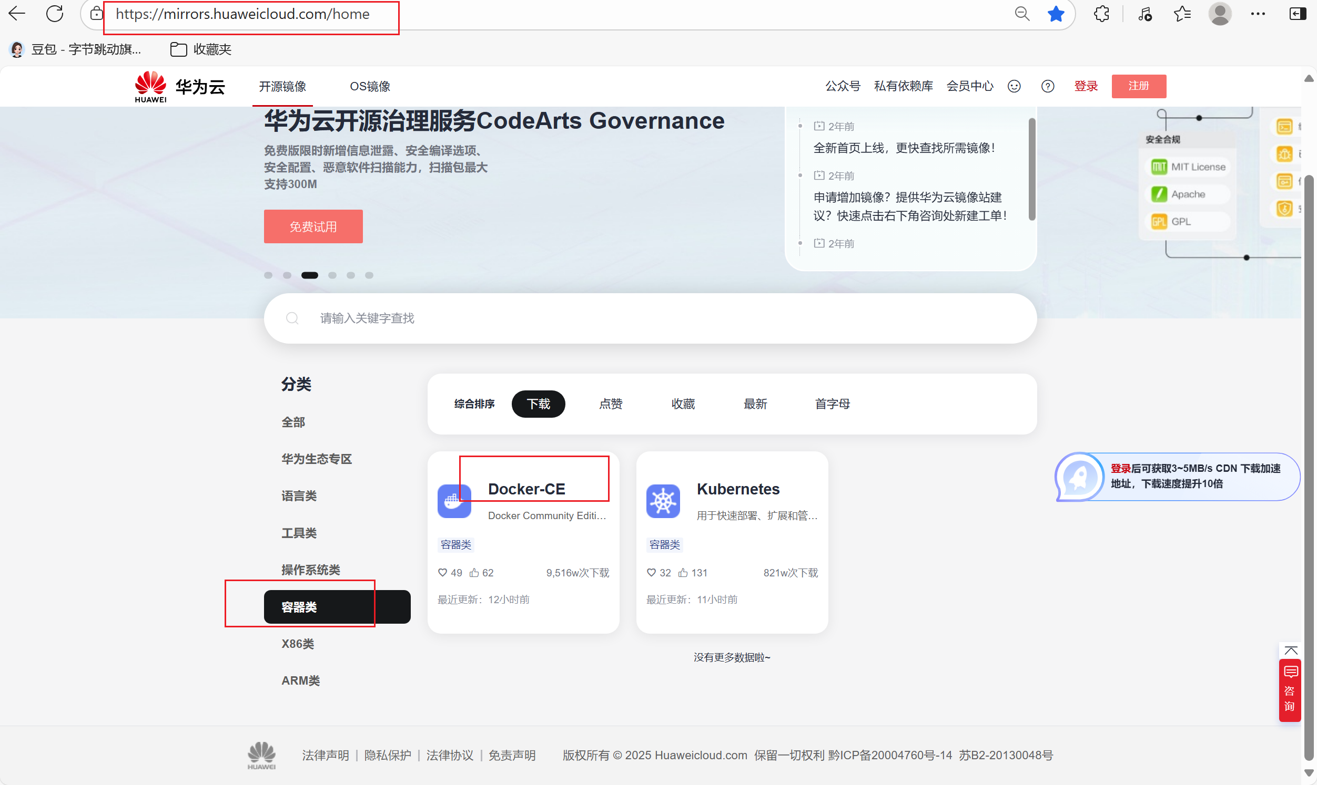Click the music note browser toolbar icon
1317x785 pixels.
[x=1145, y=14]
